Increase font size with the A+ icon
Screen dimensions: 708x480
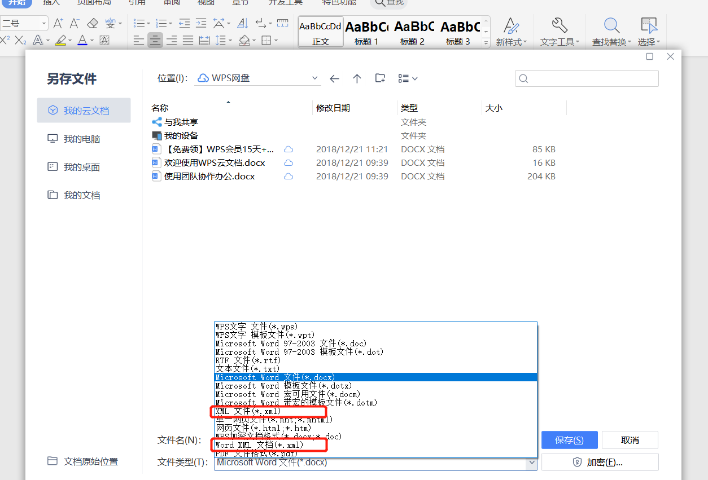(58, 23)
